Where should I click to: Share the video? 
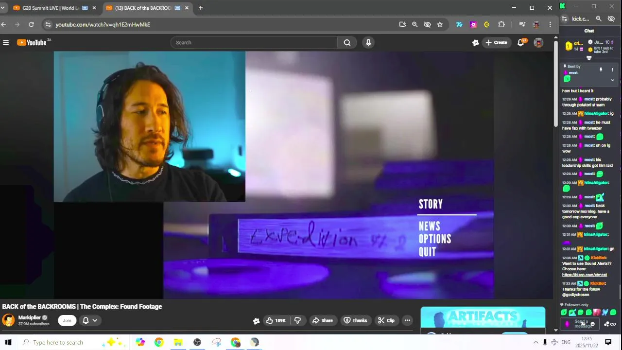(x=322, y=320)
